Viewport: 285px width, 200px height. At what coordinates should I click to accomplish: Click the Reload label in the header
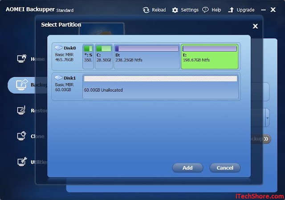(159, 10)
